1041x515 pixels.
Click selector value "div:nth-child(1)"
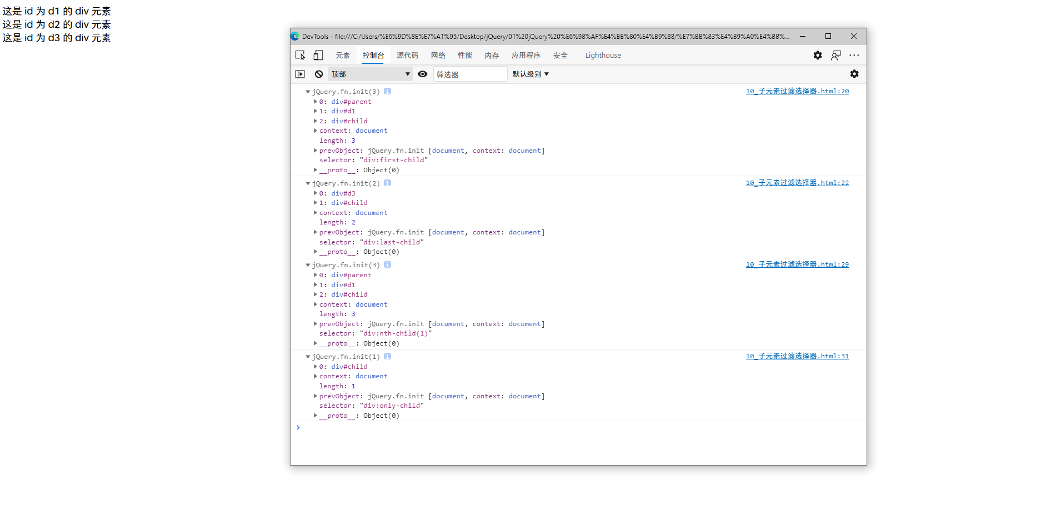coord(396,333)
